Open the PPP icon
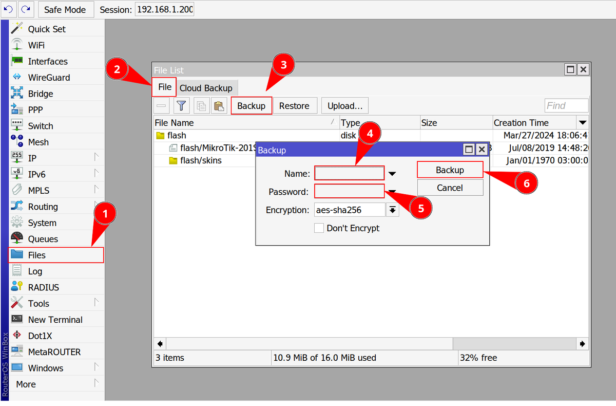The image size is (616, 406). point(17,109)
